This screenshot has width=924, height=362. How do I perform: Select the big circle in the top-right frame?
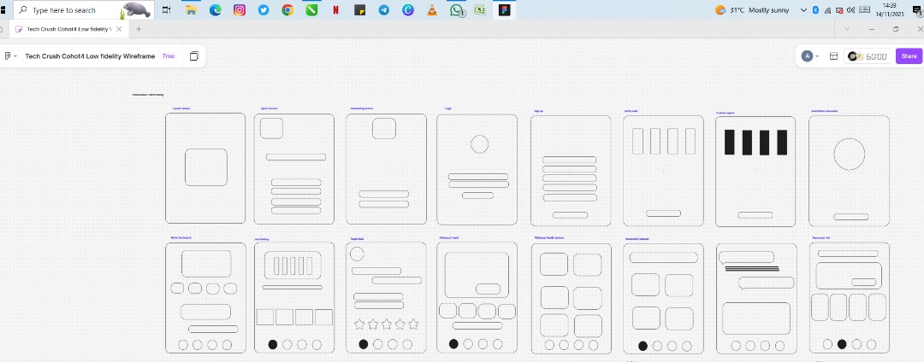(x=850, y=154)
